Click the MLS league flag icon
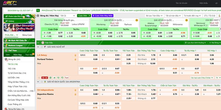This screenshot has width=221, height=110. coord(45,47)
